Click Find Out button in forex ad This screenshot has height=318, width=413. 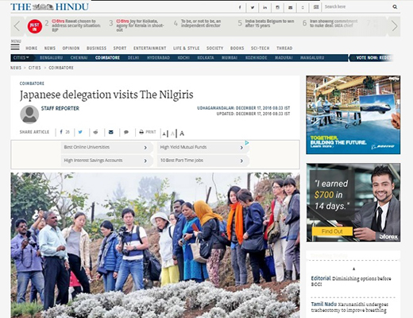pos(332,231)
